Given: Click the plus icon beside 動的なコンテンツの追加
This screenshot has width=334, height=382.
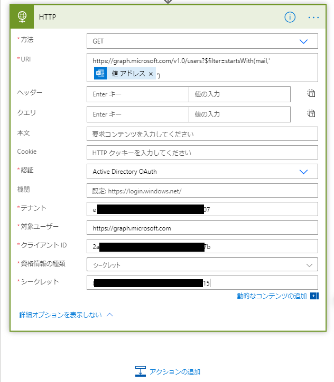Looking at the screenshot, I should 314,296.
